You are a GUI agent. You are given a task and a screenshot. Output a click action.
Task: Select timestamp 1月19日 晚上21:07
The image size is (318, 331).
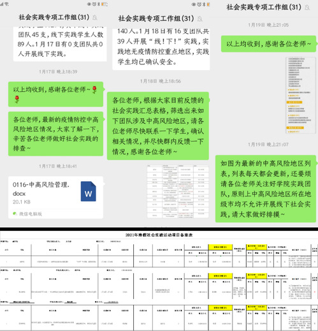[x=268, y=145]
